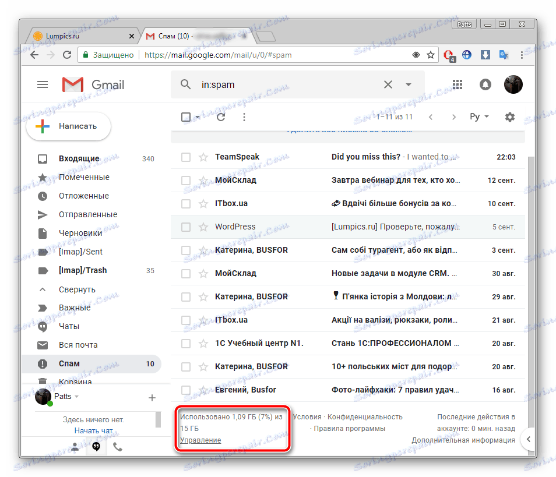This screenshot has width=556, height=477.
Task: Open Google notifications bell
Action: [x=485, y=84]
